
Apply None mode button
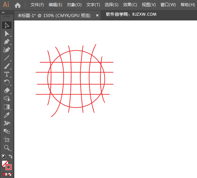tap(10, 174)
